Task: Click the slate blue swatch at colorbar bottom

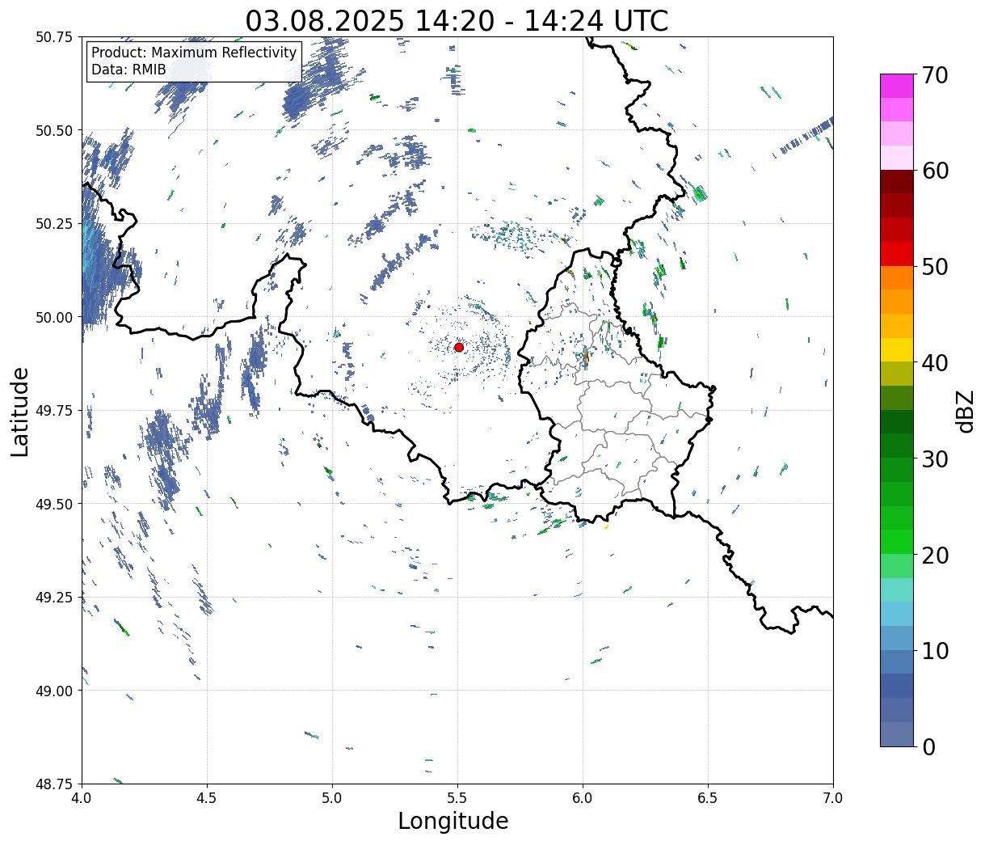Action: click(x=897, y=733)
